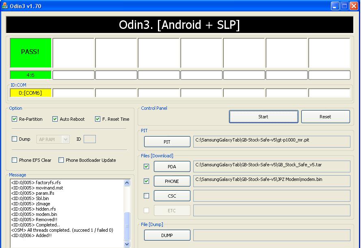Minimize the Odin3 window

pyautogui.click(x=335, y=6)
